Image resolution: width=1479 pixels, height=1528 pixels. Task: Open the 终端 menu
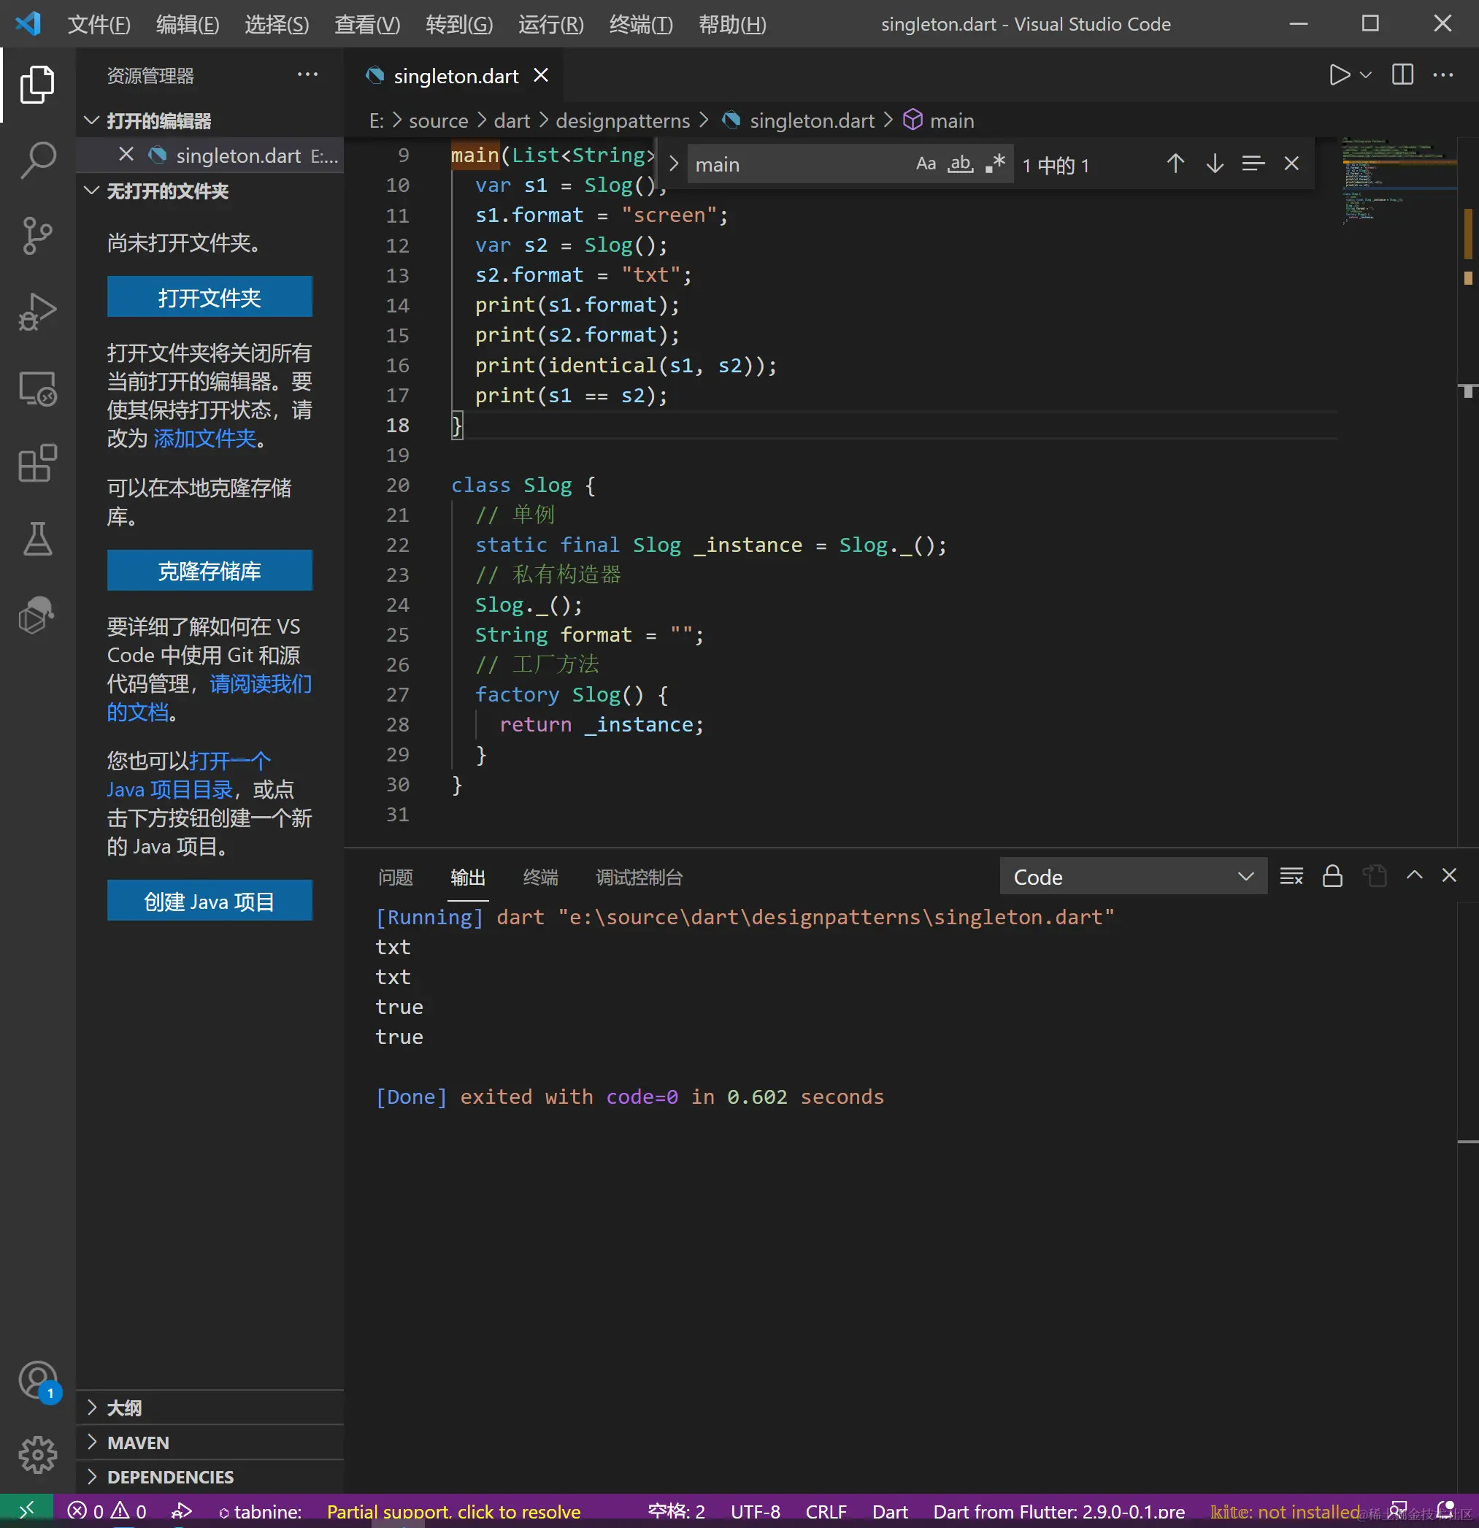coord(640,24)
